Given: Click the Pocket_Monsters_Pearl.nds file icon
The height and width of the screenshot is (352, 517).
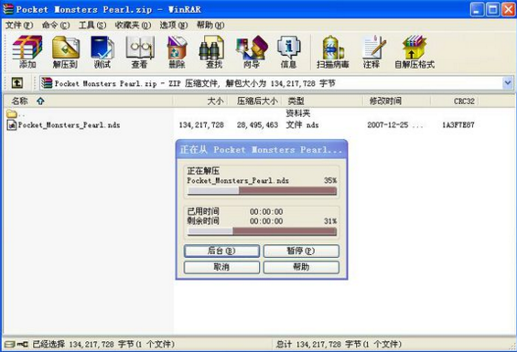Looking at the screenshot, I should click(12, 125).
